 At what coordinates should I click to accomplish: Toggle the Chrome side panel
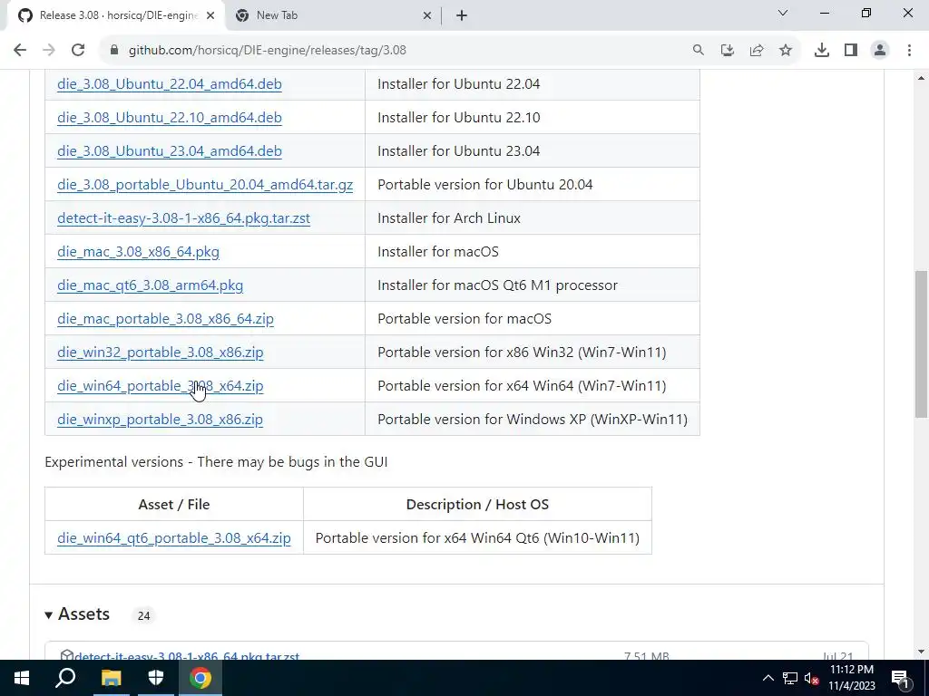click(x=851, y=51)
